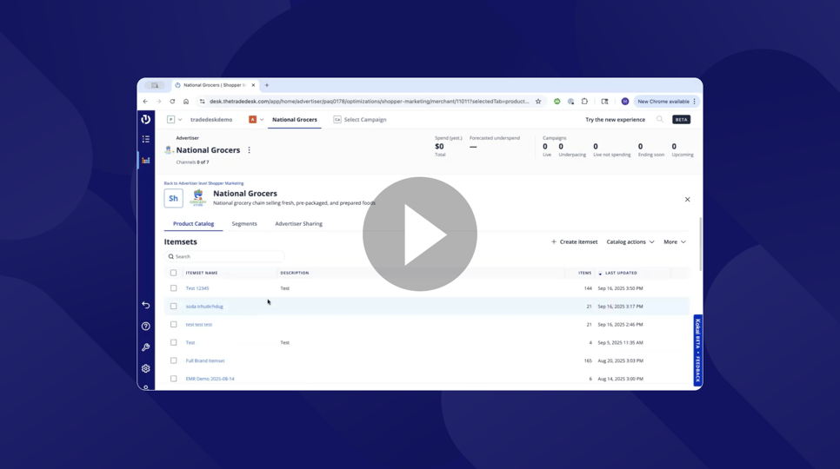Click the wrench tools icon in sidebar
This screenshot has height=469, width=840.
146,347
